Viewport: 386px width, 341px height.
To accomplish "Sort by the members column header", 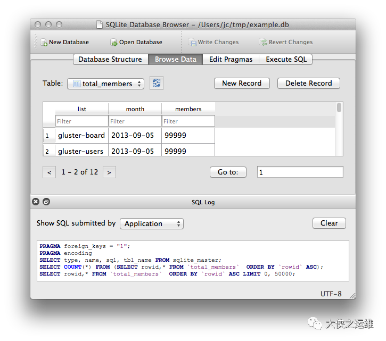I will click(188, 109).
